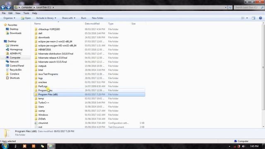Select the hibernate-distribution-3.6.10.Final folder icon
Viewport: 265px width, 149px height.
point(36,54)
